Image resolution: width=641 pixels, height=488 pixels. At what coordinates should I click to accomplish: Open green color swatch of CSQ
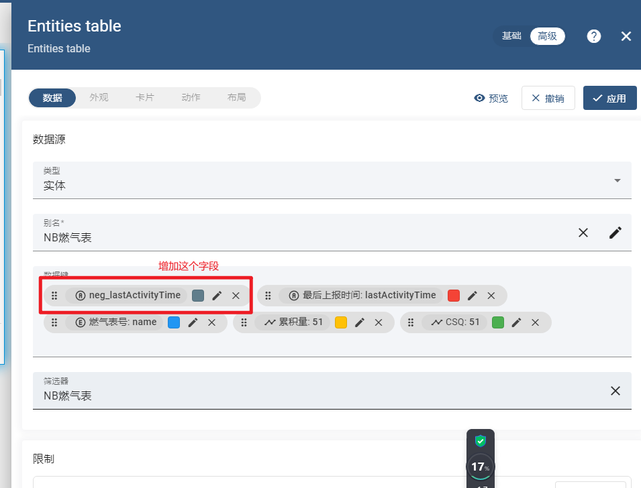tap(498, 322)
